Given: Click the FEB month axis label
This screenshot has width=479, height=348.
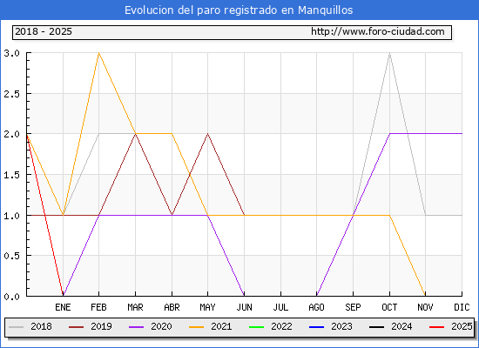Looking at the screenshot, I should point(98,307).
